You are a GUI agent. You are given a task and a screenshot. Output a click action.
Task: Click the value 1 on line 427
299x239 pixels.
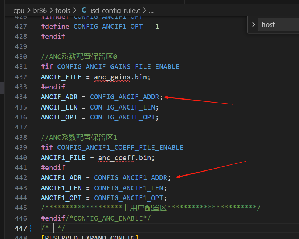pyautogui.click(x=157, y=27)
